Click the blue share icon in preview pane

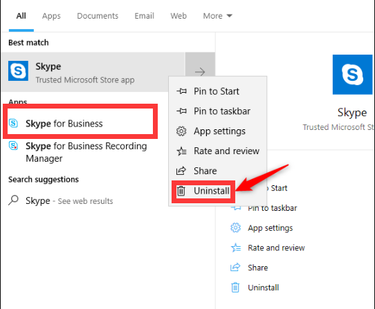coord(235,268)
